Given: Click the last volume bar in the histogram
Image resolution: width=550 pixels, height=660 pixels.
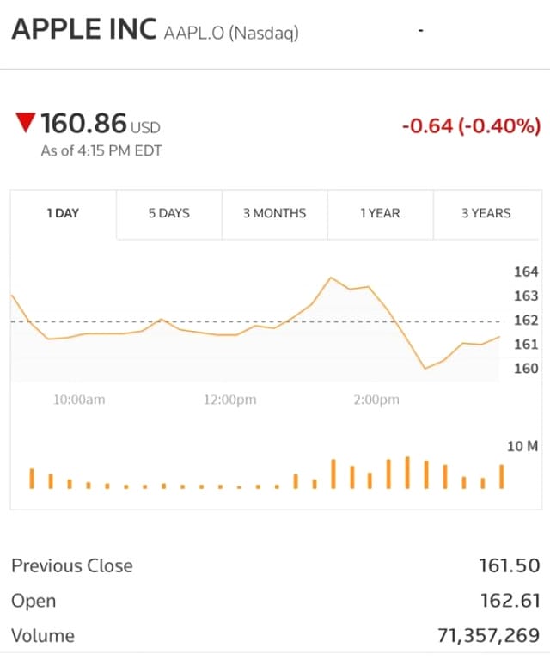Looking at the screenshot, I should tap(502, 476).
